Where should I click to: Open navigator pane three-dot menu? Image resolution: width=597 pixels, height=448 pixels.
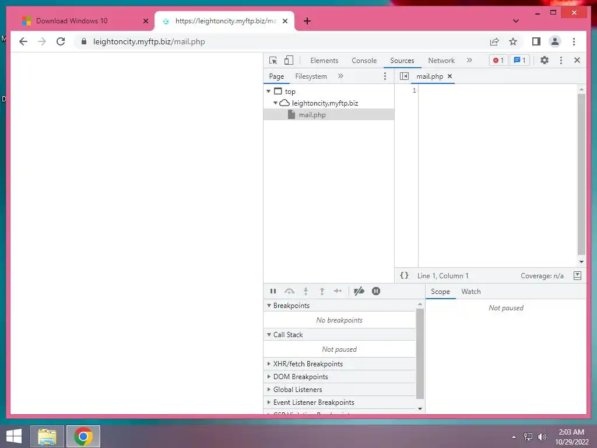[385, 76]
